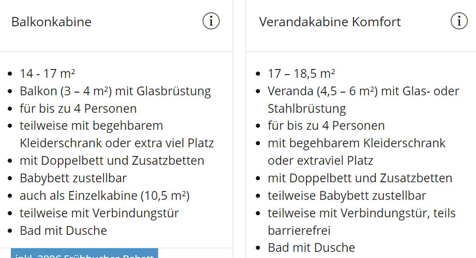Screen dimensions: 476x258
Task: Click 'für bis zu 4 Personen' under Balkonkabine
Action: click(x=78, y=109)
